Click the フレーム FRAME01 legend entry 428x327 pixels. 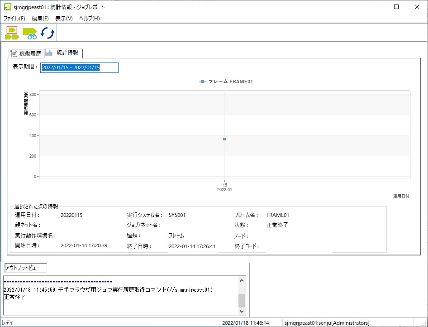tap(226, 82)
